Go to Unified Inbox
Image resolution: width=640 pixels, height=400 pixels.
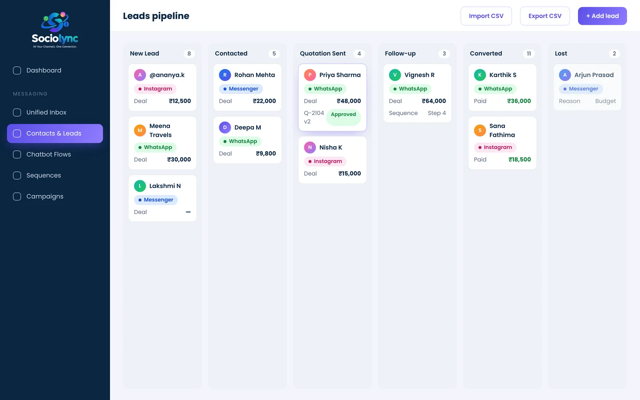point(55,112)
